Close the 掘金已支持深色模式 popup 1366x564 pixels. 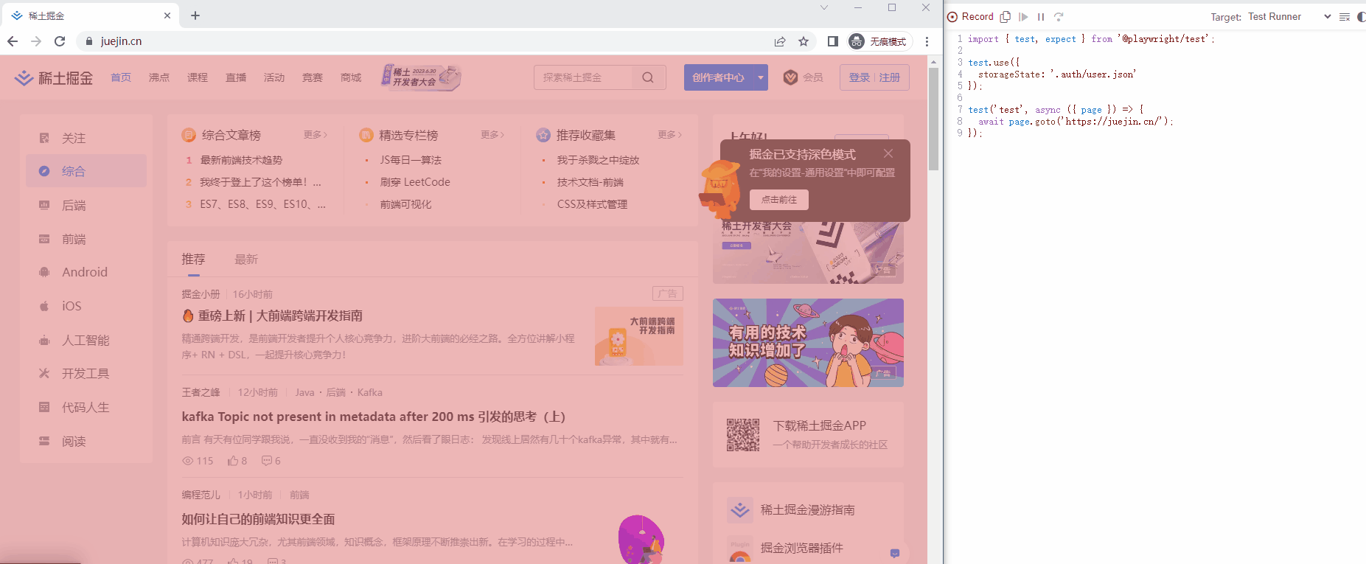tap(888, 153)
